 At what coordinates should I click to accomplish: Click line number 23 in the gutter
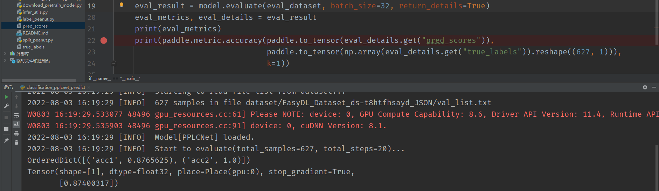click(x=91, y=52)
